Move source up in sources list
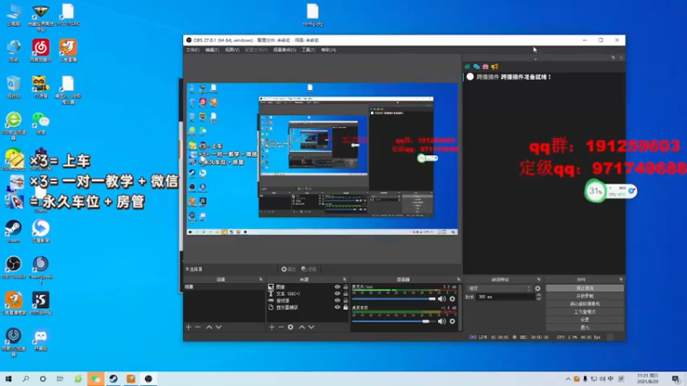Image resolution: width=687 pixels, height=386 pixels. (x=302, y=327)
